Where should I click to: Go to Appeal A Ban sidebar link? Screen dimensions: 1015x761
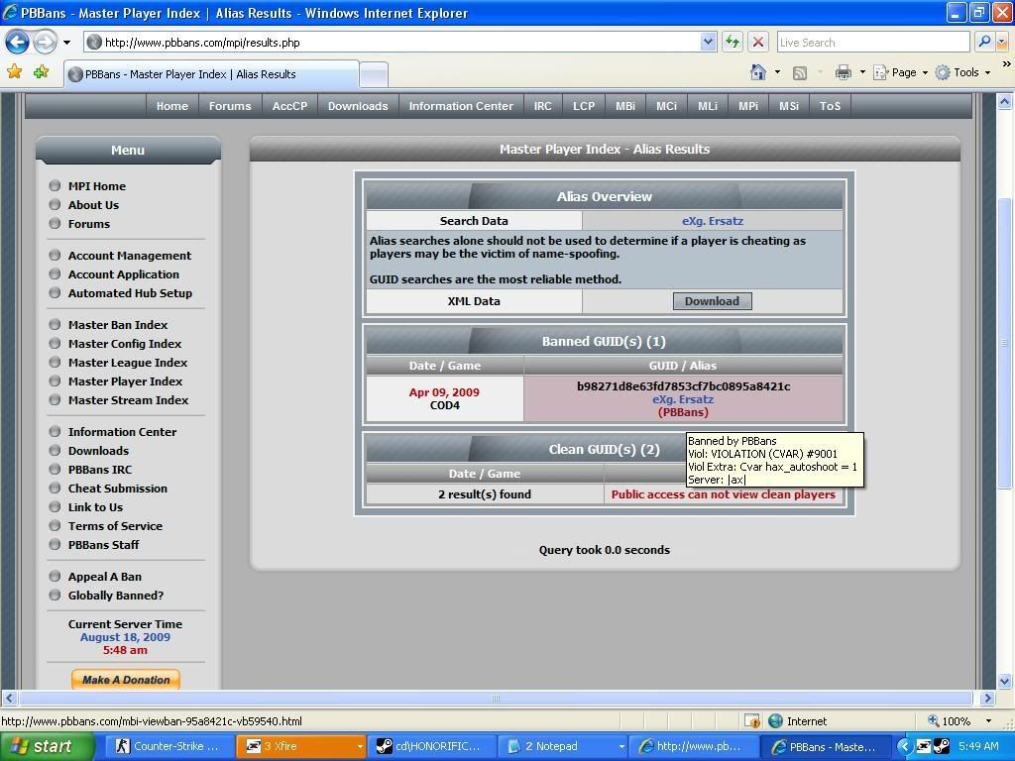pyautogui.click(x=105, y=577)
